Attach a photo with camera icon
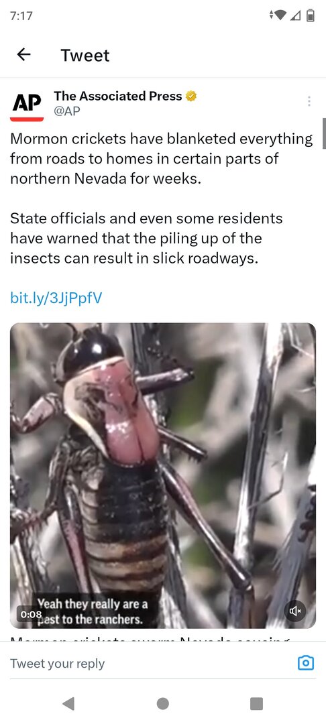Screen dimensions: 326x724 coord(306,663)
